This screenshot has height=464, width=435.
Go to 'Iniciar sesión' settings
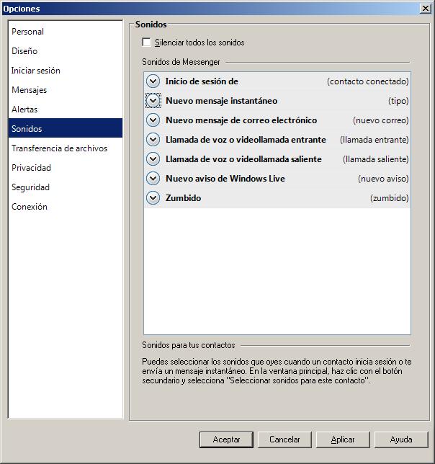[x=36, y=71]
